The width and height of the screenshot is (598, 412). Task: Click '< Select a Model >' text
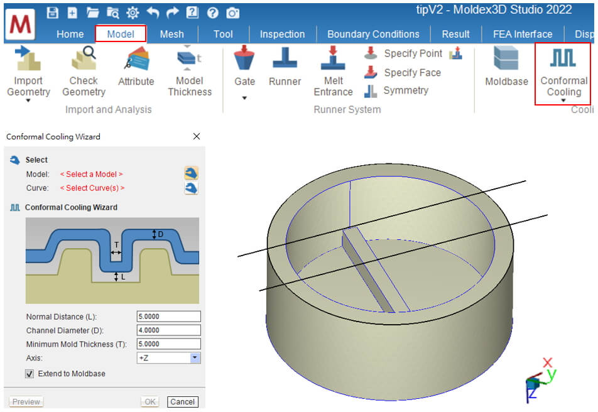(x=92, y=174)
